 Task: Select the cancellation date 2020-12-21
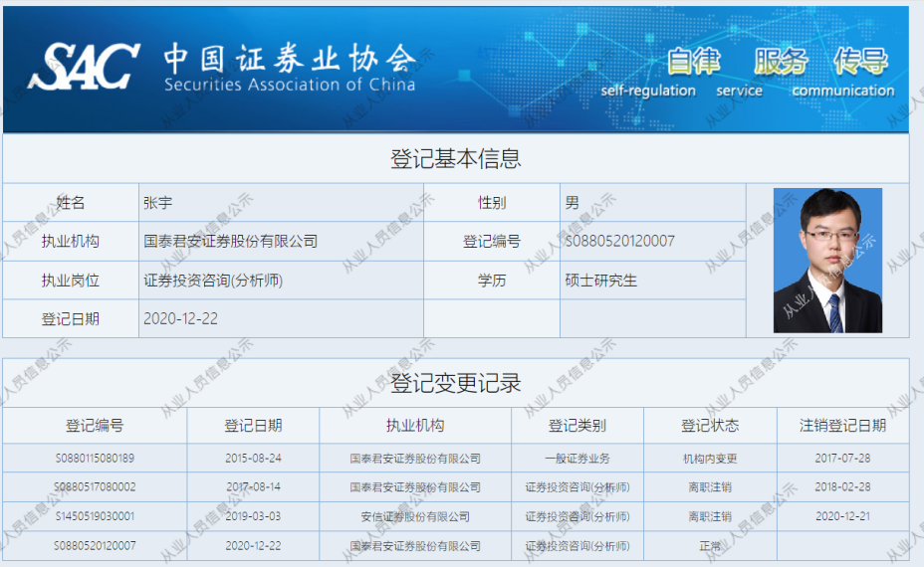coord(842,516)
